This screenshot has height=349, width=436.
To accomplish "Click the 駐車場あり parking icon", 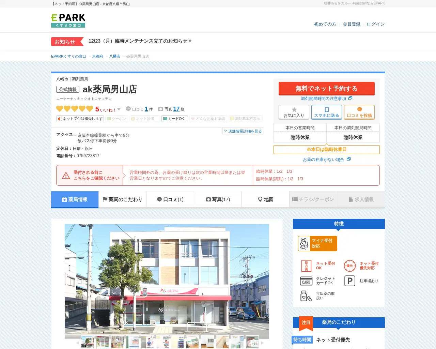I will [349, 281].
